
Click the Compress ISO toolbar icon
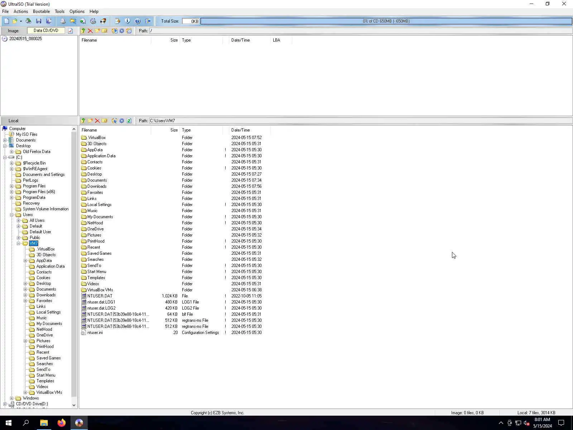point(73,21)
